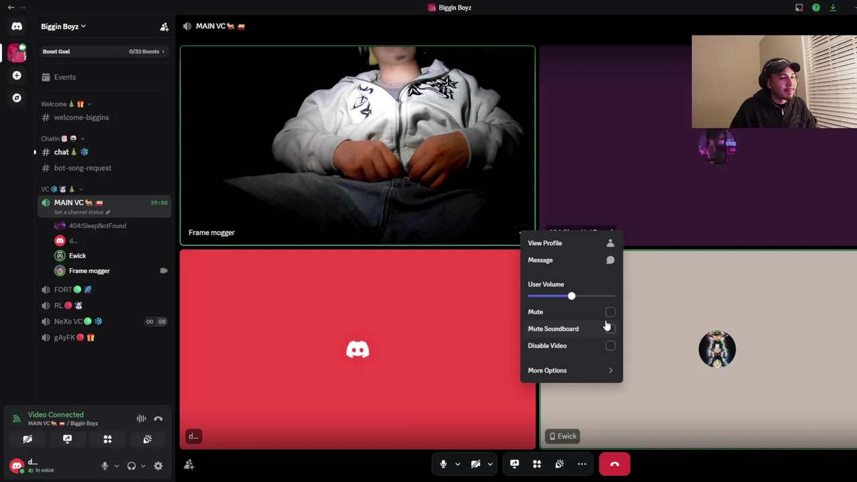Collapse the VC category
This screenshot has width=857, height=482.
[x=62, y=189]
